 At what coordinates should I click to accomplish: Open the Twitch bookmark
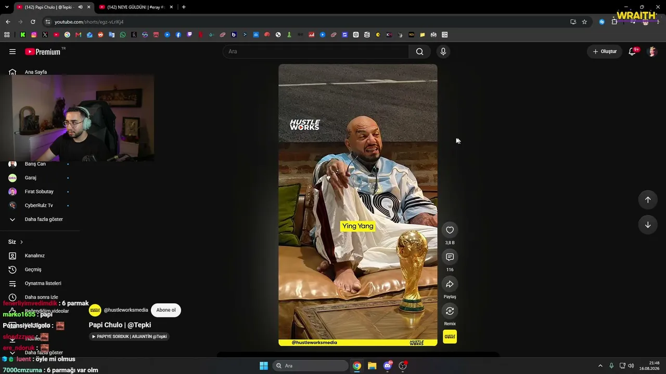coord(189,35)
